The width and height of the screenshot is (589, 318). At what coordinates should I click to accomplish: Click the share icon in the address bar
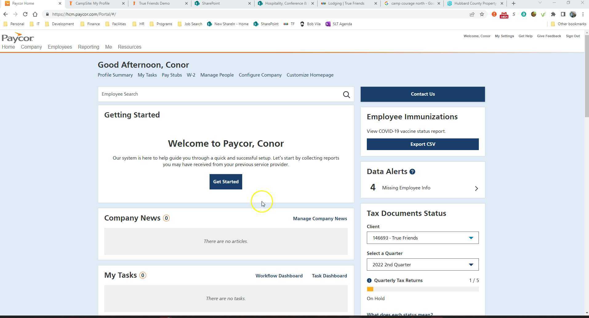(x=472, y=14)
